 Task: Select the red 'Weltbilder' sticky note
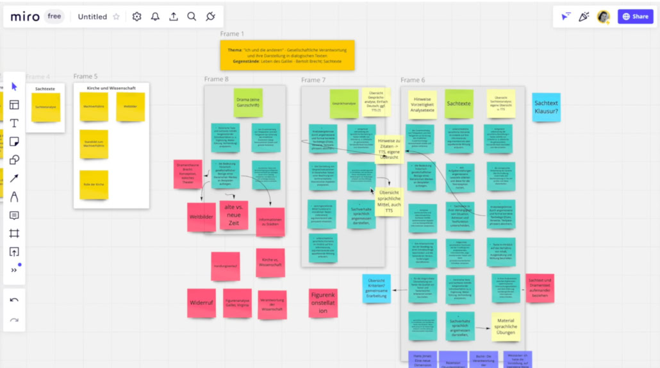click(x=201, y=217)
